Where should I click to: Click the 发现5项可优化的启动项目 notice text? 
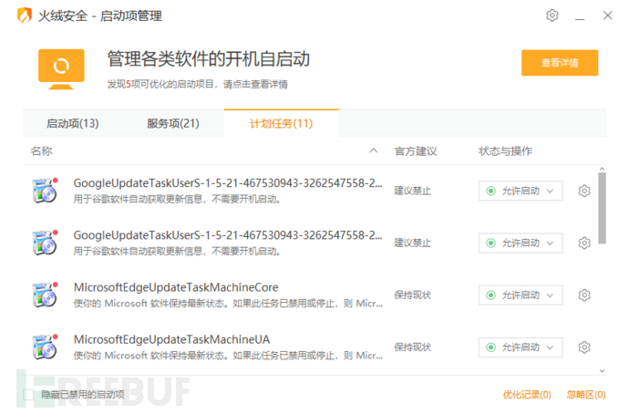click(198, 84)
